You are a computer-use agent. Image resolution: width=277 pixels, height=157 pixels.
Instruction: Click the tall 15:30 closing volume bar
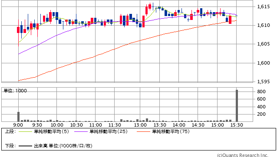click(x=237, y=106)
